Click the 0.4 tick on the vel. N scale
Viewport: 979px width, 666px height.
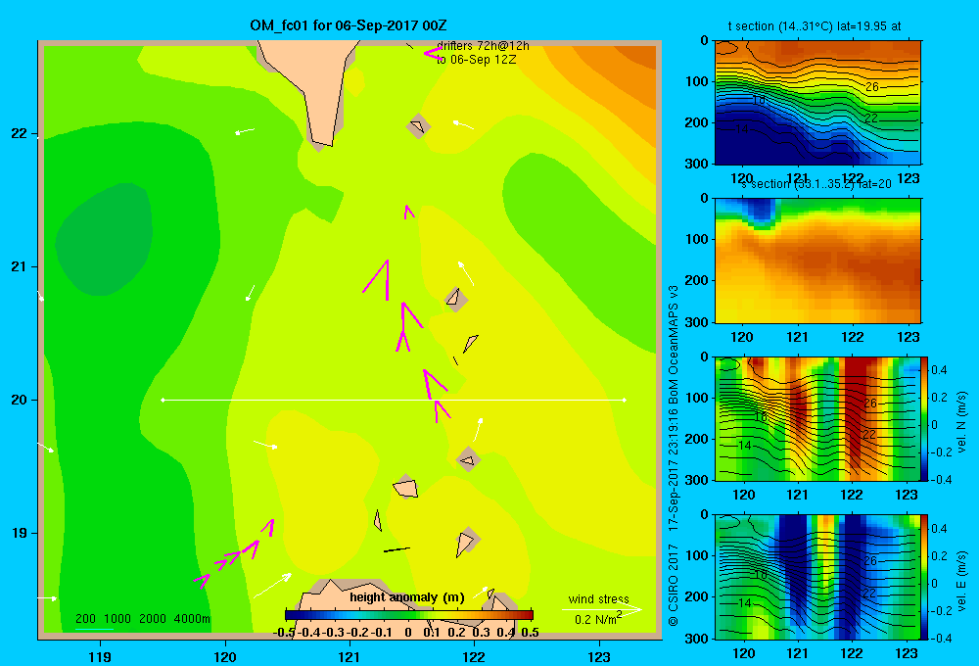(939, 370)
